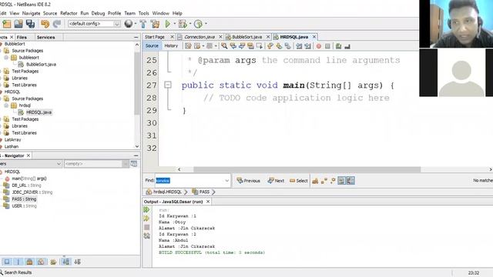Click the Shift Line Left editor icon
The height and width of the screenshot is (277, 493).
(x=299, y=46)
